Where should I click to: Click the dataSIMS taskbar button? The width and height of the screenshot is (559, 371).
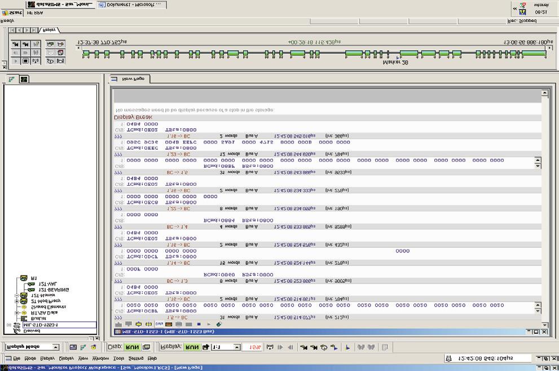click(x=60, y=5)
